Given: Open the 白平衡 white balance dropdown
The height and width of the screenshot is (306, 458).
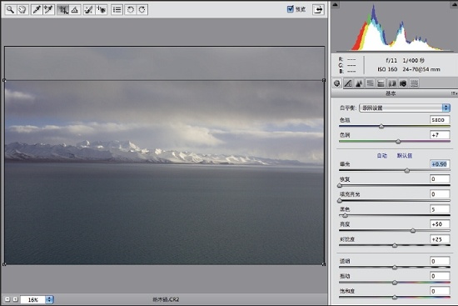Looking at the screenshot, I should (x=405, y=108).
